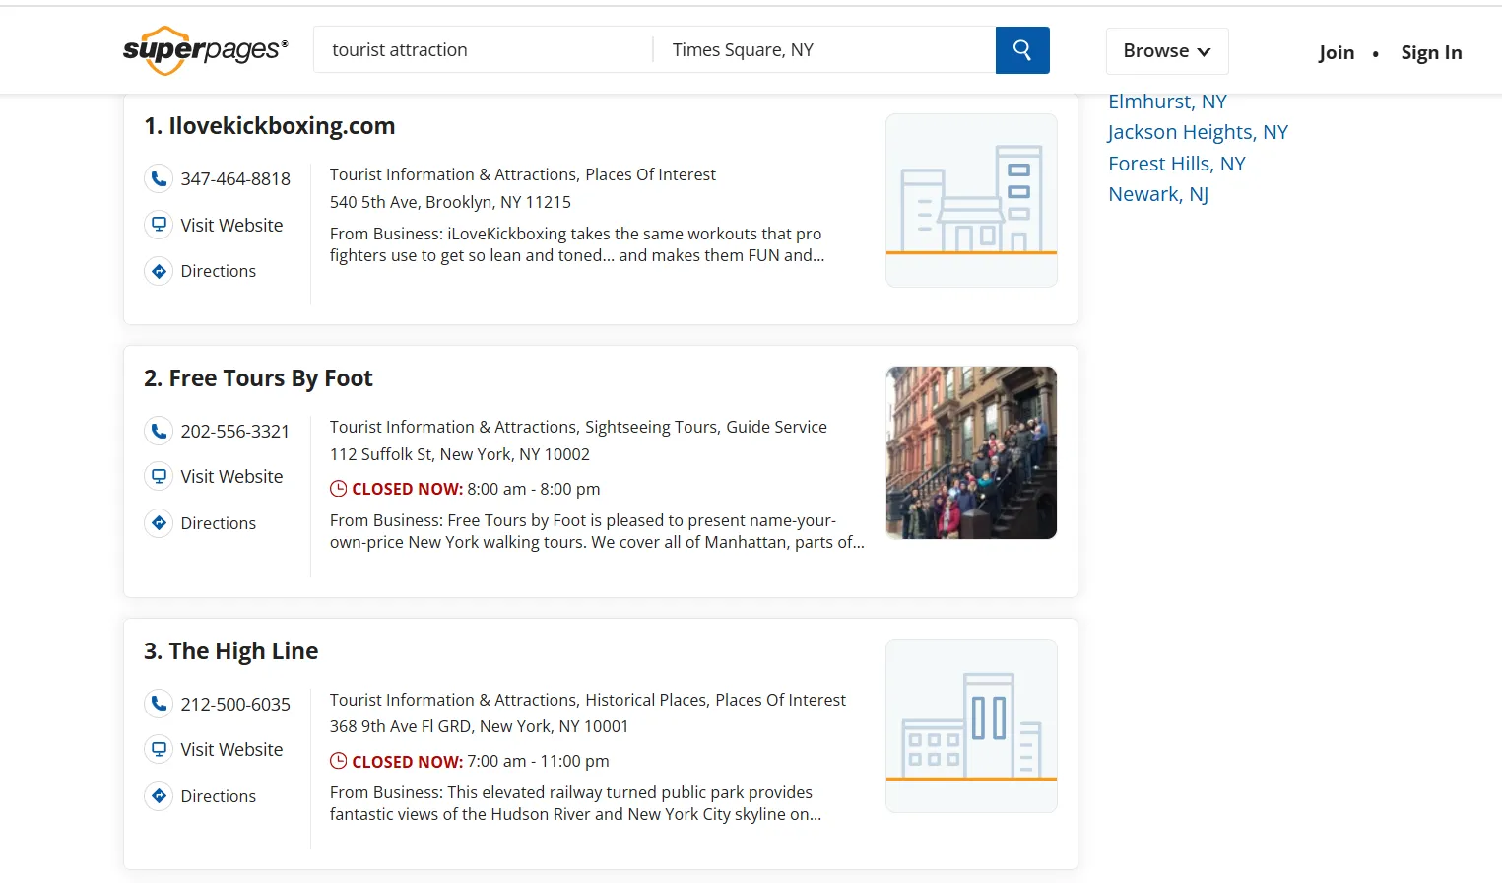Click Directions icon under Ilovekickboxing.com
This screenshot has height=883, width=1502.
click(x=159, y=271)
